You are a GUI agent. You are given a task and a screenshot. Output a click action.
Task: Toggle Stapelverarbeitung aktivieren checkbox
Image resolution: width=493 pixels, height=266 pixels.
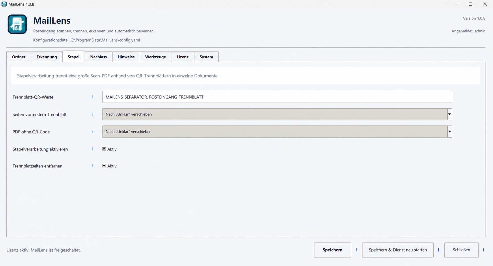pos(104,149)
